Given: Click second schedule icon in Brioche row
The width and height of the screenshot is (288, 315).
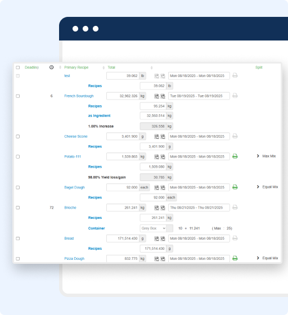Looking at the screenshot, I should click(x=163, y=208).
